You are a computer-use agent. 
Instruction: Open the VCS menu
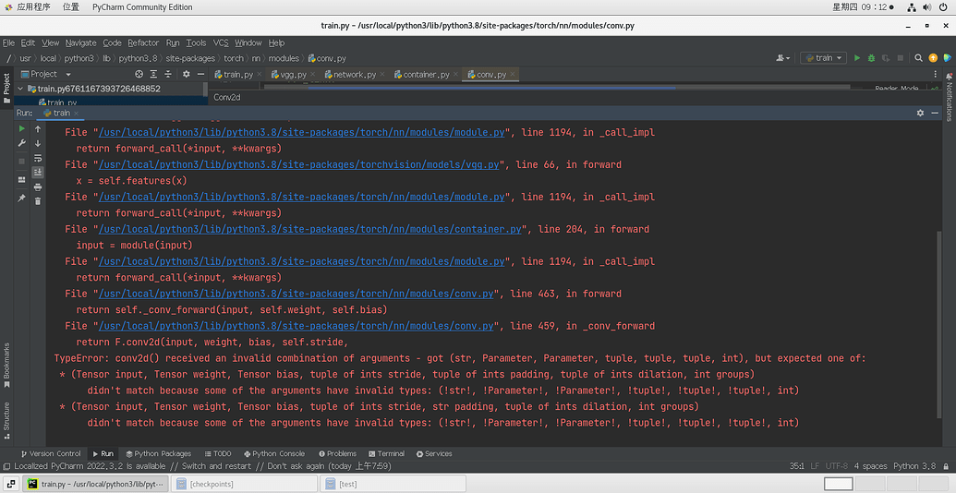(x=221, y=42)
